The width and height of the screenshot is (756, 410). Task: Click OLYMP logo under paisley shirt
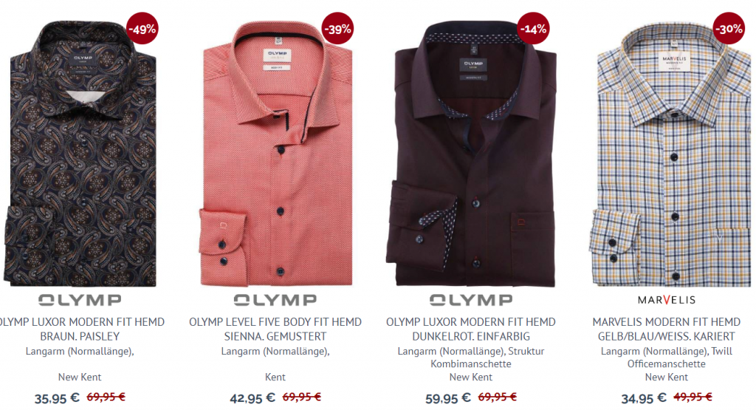(80, 300)
